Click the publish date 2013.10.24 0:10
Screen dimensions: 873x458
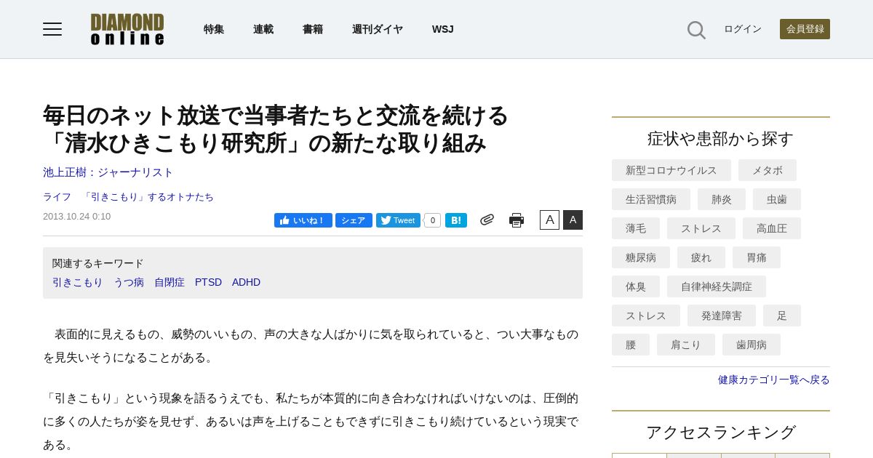click(77, 216)
